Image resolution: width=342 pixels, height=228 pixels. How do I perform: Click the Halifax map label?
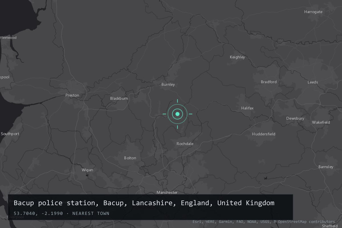click(x=247, y=108)
